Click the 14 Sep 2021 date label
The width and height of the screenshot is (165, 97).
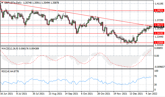(72, 94)
